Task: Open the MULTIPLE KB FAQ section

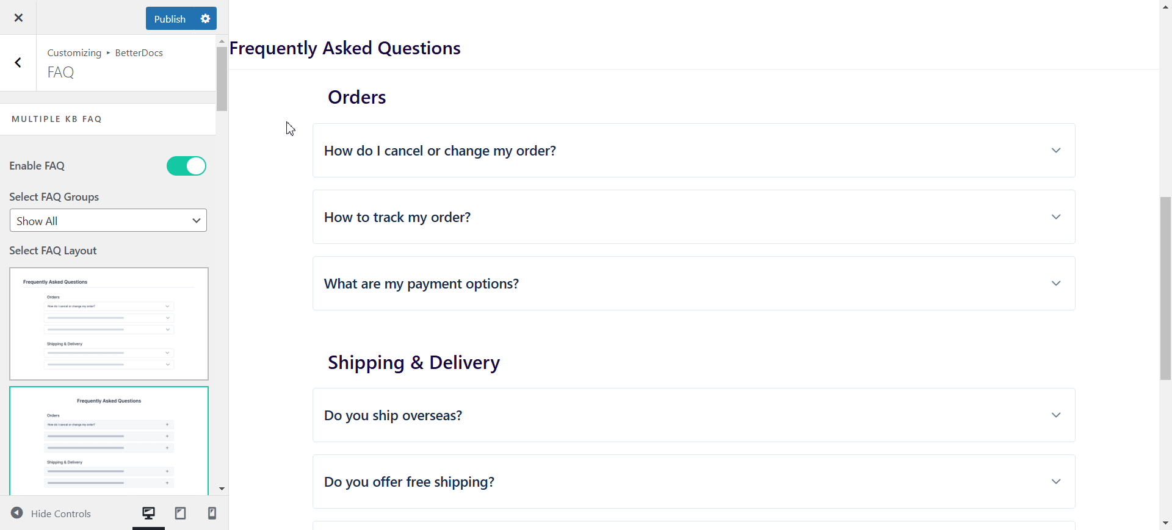Action: [x=57, y=119]
